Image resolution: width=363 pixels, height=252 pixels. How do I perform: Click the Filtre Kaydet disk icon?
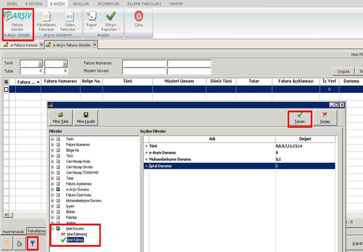[86, 115]
